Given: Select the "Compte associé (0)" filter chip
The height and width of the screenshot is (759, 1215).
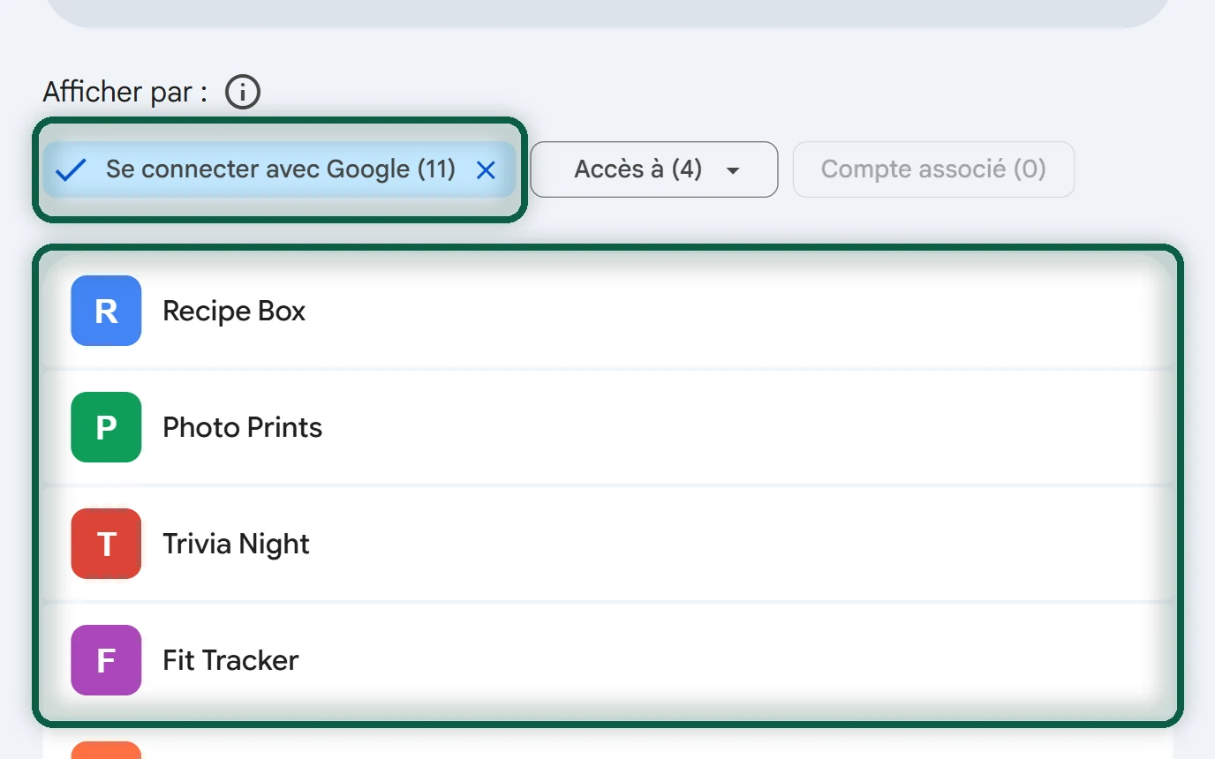Looking at the screenshot, I should pos(933,169).
